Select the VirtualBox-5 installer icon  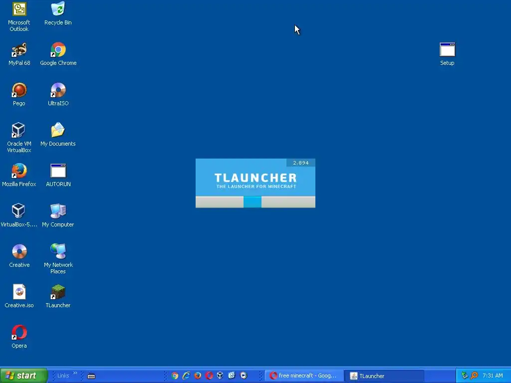[x=19, y=215]
